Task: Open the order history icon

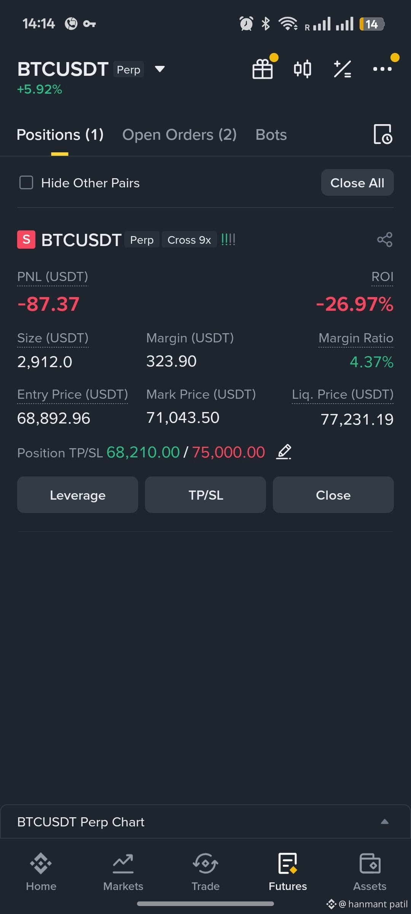Action: (383, 134)
